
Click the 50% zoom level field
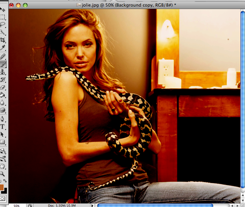tap(17, 206)
